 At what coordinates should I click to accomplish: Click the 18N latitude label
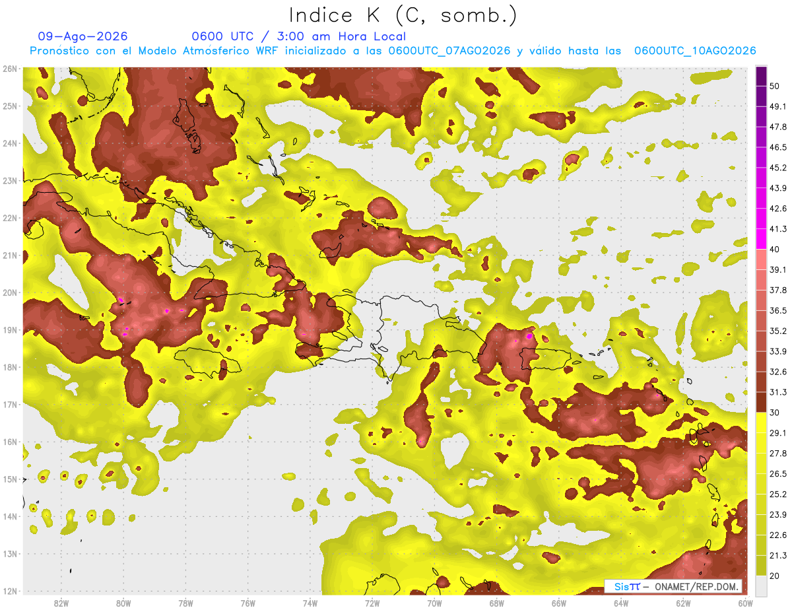(10, 367)
